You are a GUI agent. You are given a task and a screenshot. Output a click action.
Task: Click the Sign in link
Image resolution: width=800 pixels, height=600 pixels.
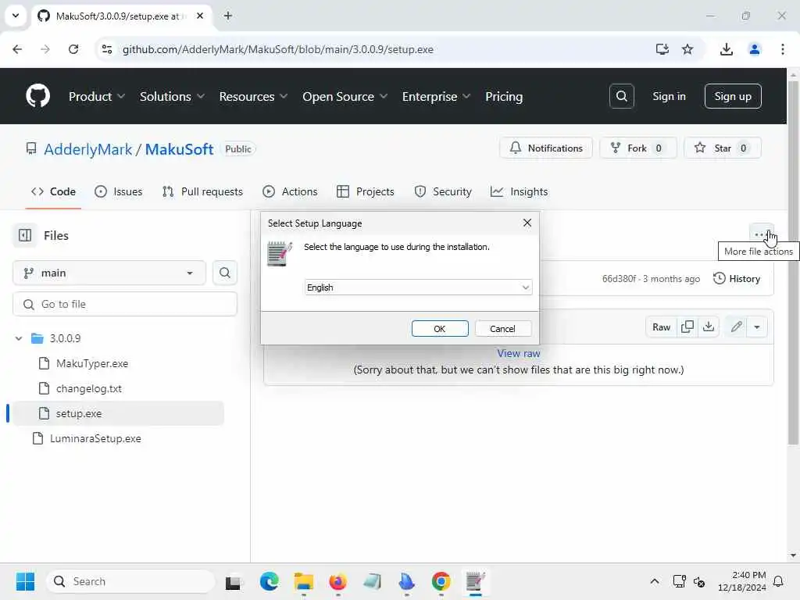click(x=669, y=96)
